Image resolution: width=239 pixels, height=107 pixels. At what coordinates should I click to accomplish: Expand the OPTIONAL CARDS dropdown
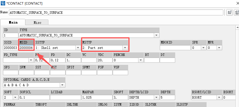62,85
